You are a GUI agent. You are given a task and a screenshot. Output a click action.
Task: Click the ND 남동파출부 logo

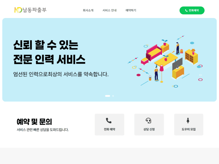point(30,10)
